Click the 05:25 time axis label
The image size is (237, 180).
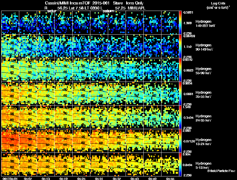click(81, 179)
